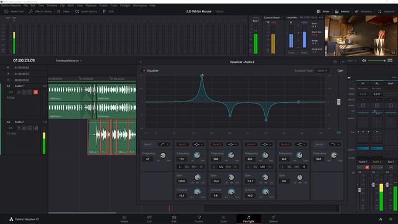Click the Band 2 Frequency knob
Image resolution: width=398 pixels, height=224 pixels.
(197, 155)
